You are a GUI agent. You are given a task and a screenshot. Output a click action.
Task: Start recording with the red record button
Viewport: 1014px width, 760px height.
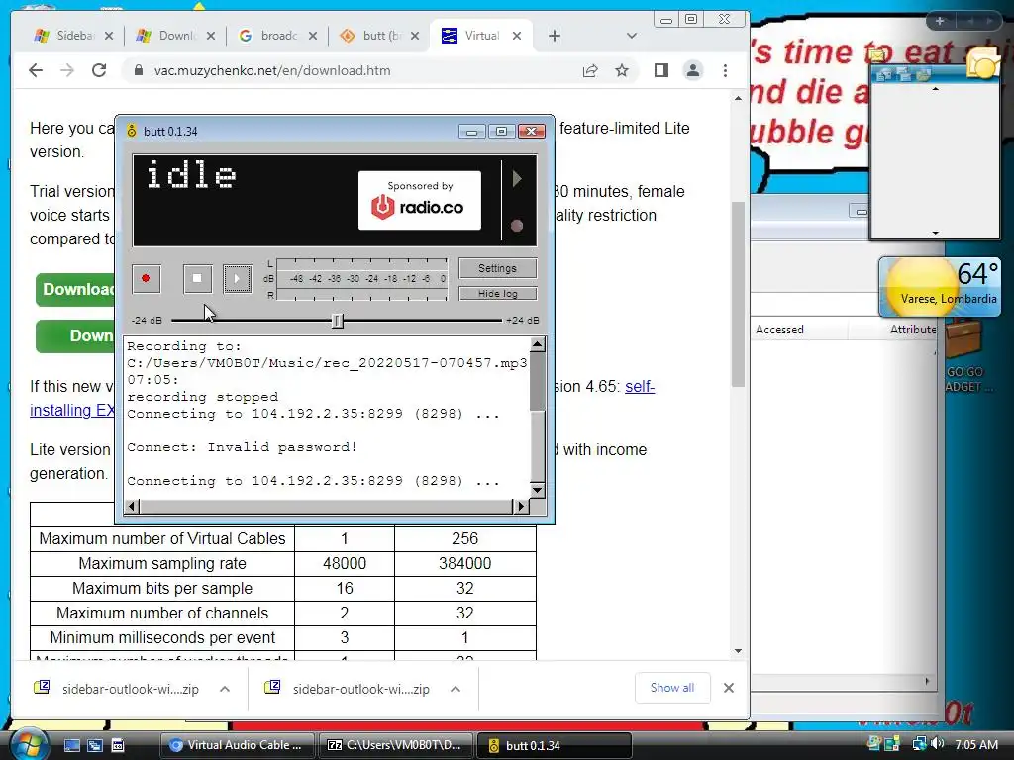click(x=147, y=278)
